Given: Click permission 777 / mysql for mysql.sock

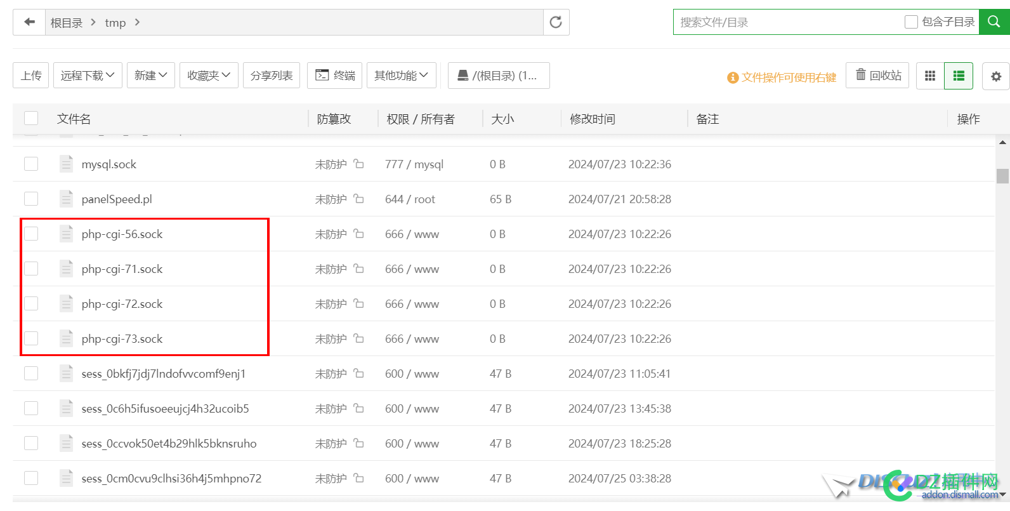Looking at the screenshot, I should (414, 164).
